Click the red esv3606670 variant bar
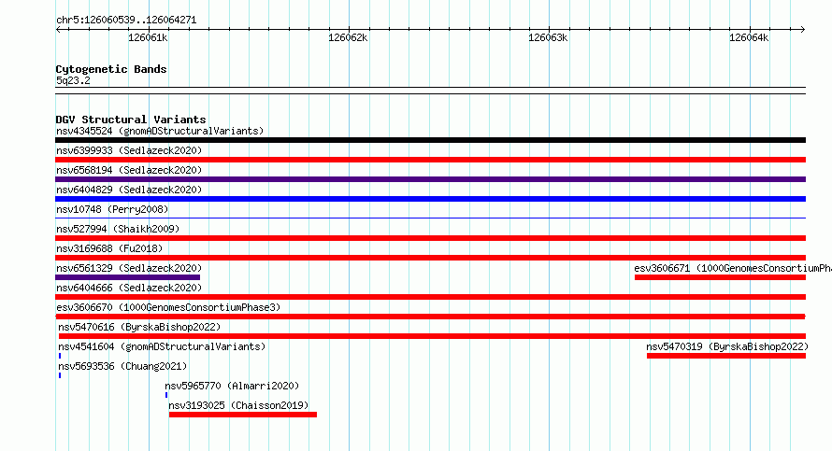Screen dimensions: 832x451 [430, 317]
